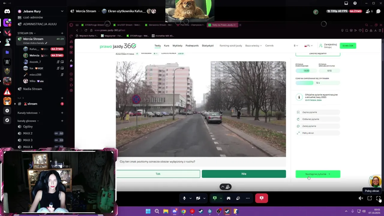Click Zapisz pytanie bookmark icon

click(298, 112)
